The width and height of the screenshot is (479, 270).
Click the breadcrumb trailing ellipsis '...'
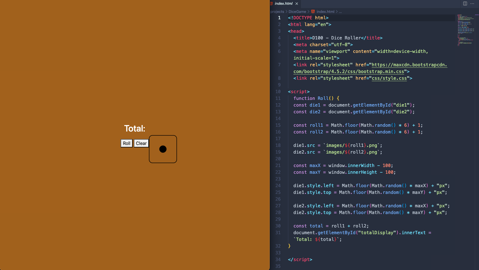[x=340, y=11]
